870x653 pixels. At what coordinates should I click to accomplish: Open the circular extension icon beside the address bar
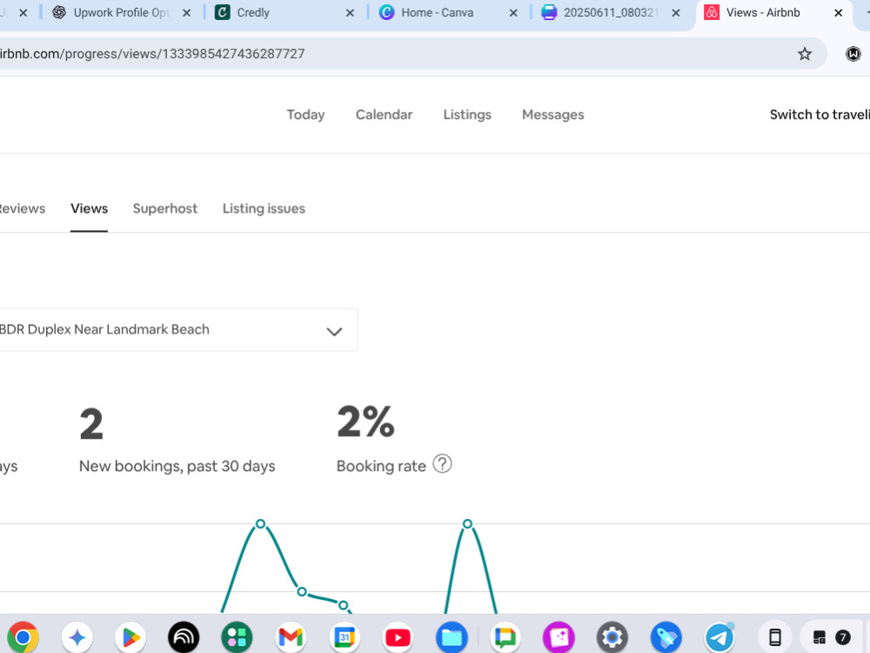coord(853,54)
